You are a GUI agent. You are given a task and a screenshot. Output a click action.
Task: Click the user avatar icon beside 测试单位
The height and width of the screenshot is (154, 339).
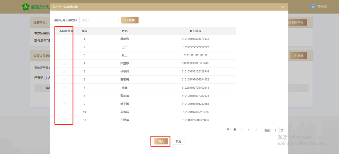304,7
